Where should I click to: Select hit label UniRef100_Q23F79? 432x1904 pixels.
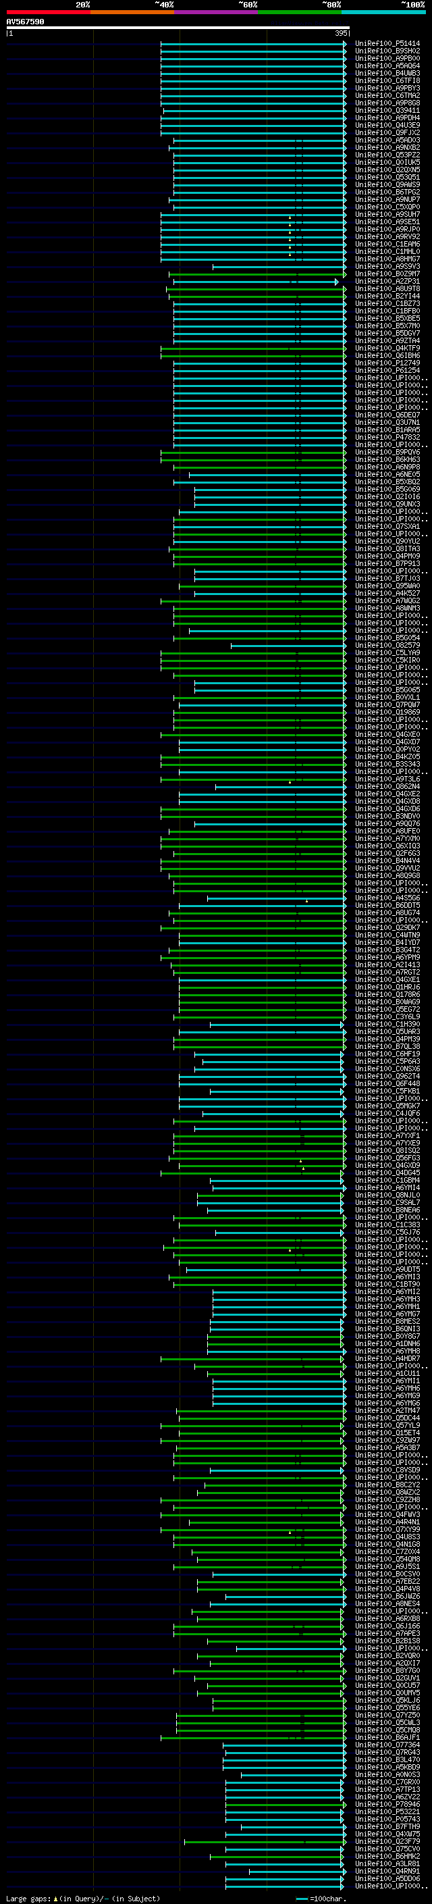[x=387, y=1841]
